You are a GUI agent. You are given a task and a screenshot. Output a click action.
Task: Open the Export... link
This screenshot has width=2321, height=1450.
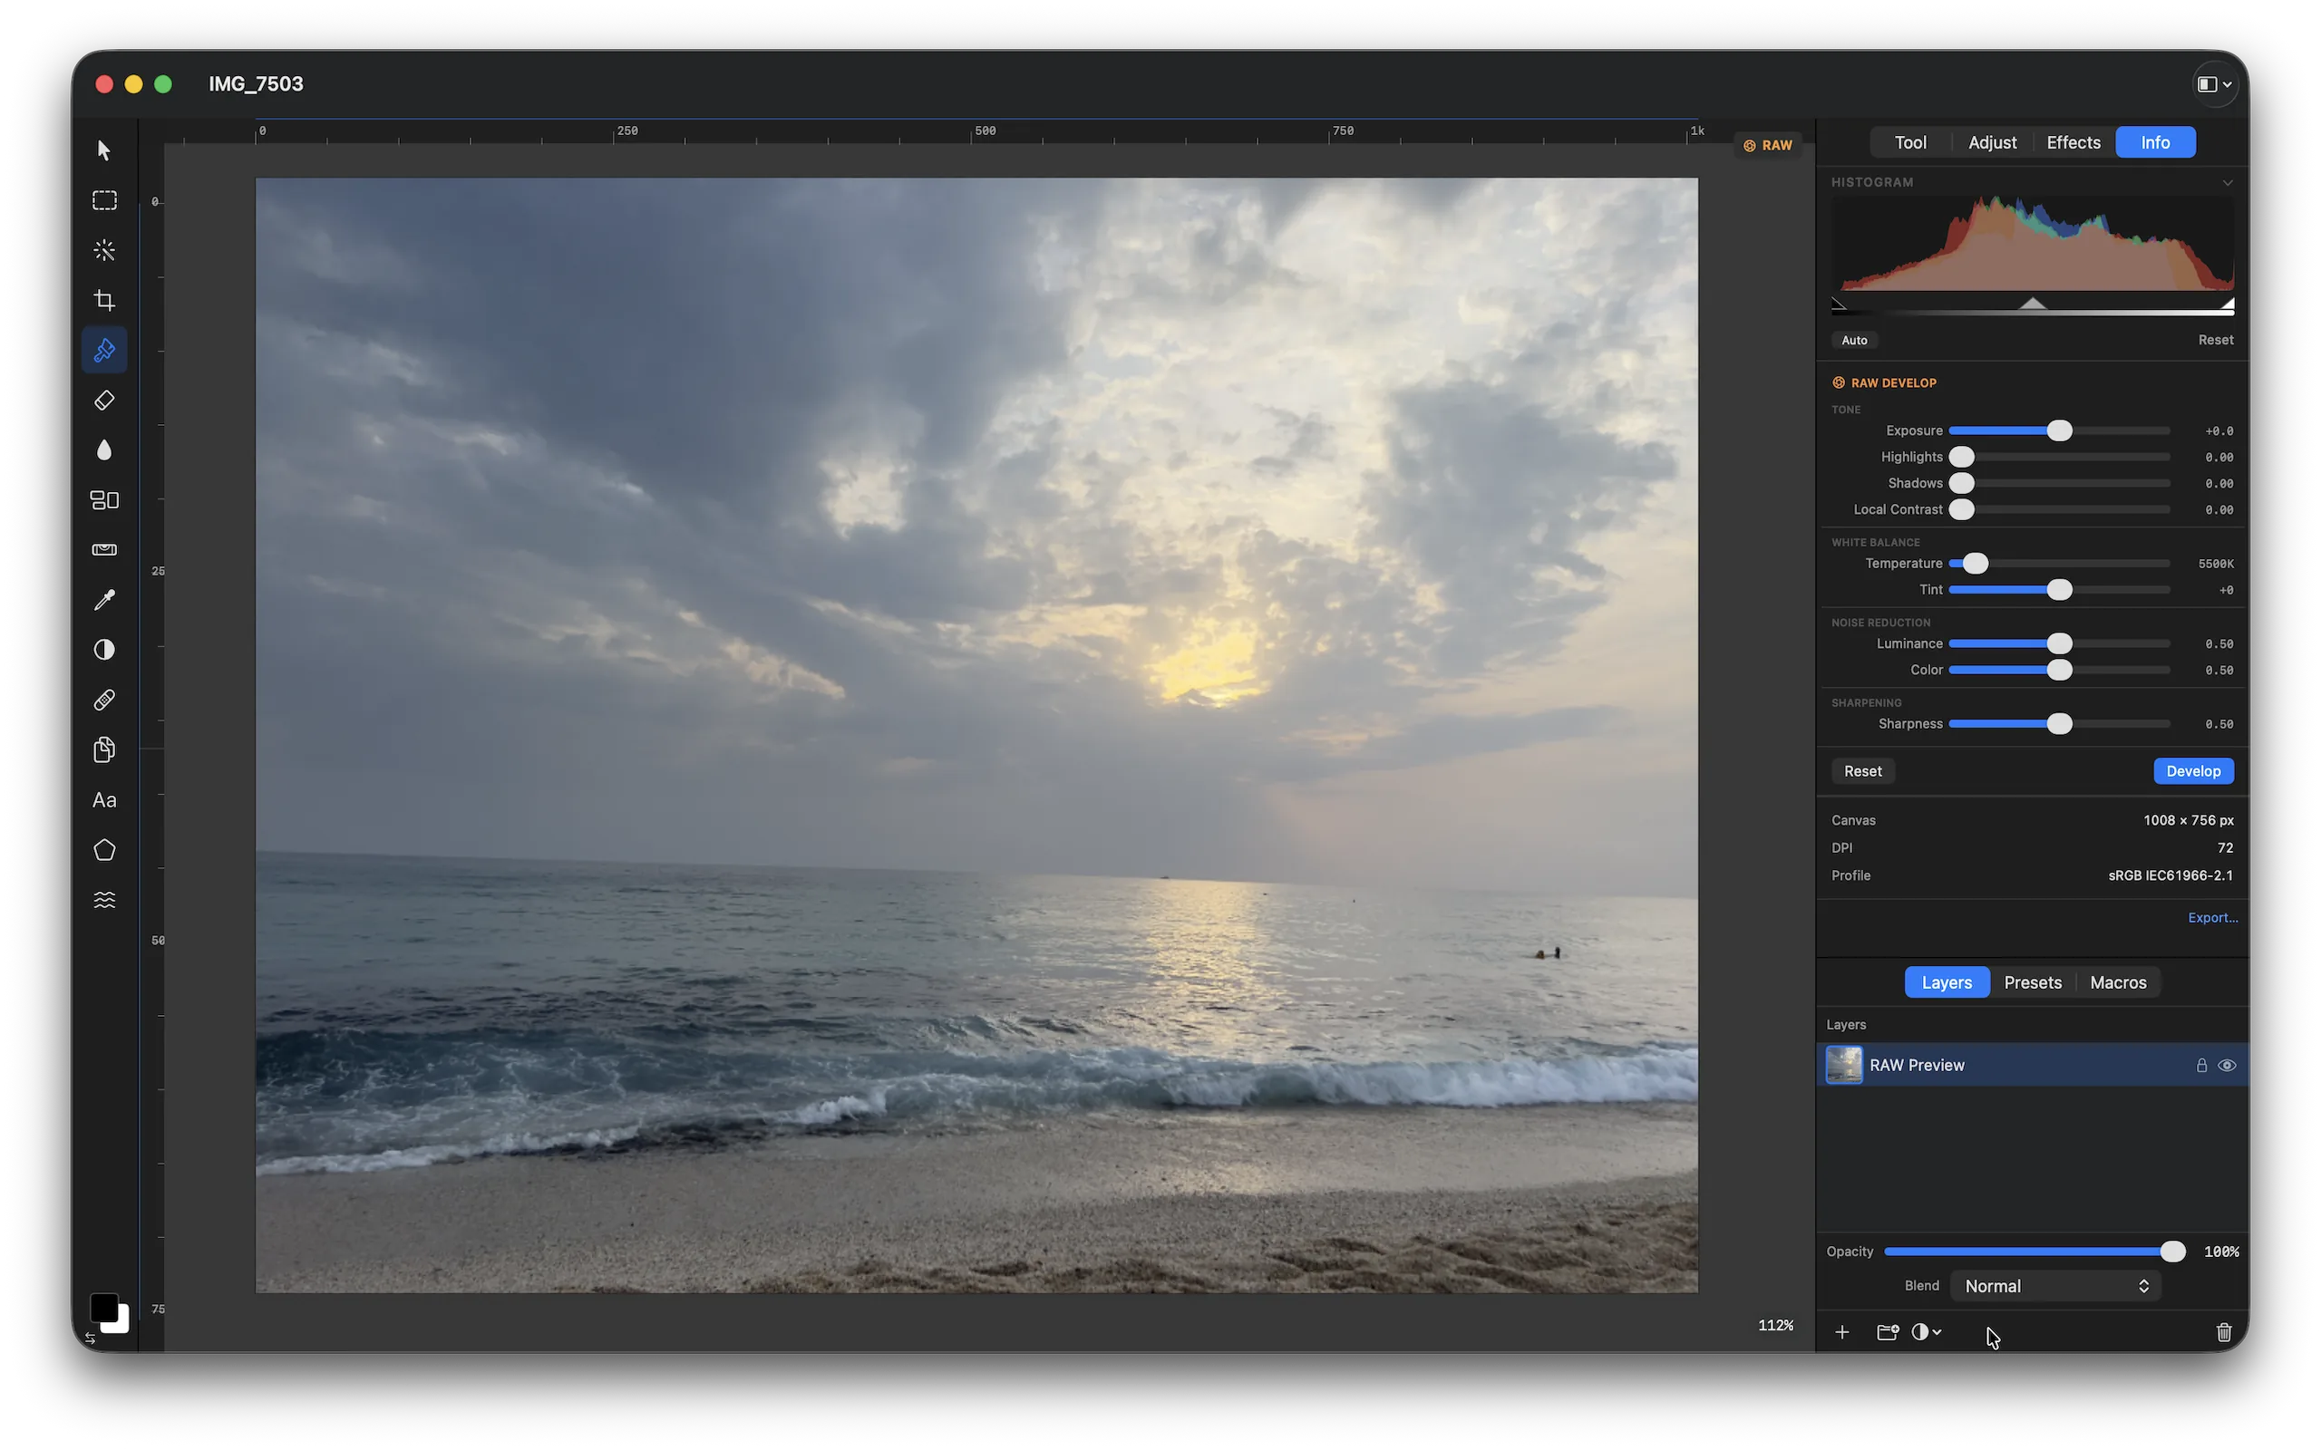tap(2211, 918)
